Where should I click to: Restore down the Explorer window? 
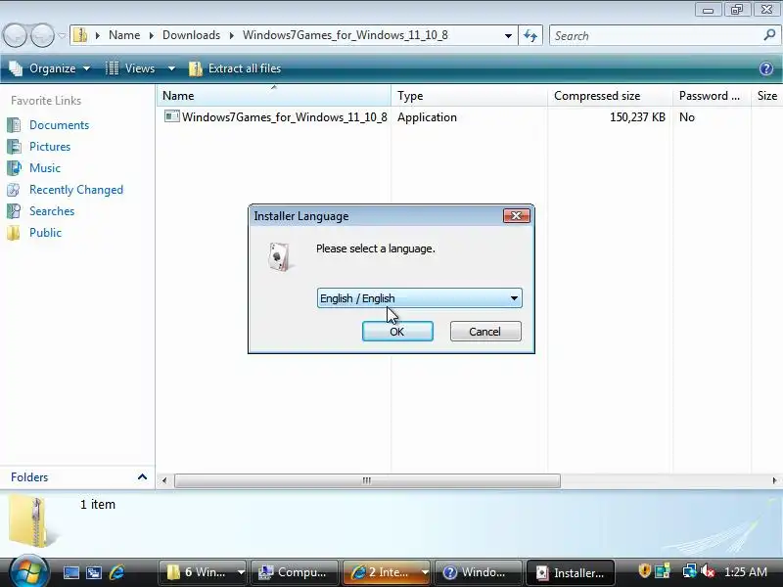[737, 10]
